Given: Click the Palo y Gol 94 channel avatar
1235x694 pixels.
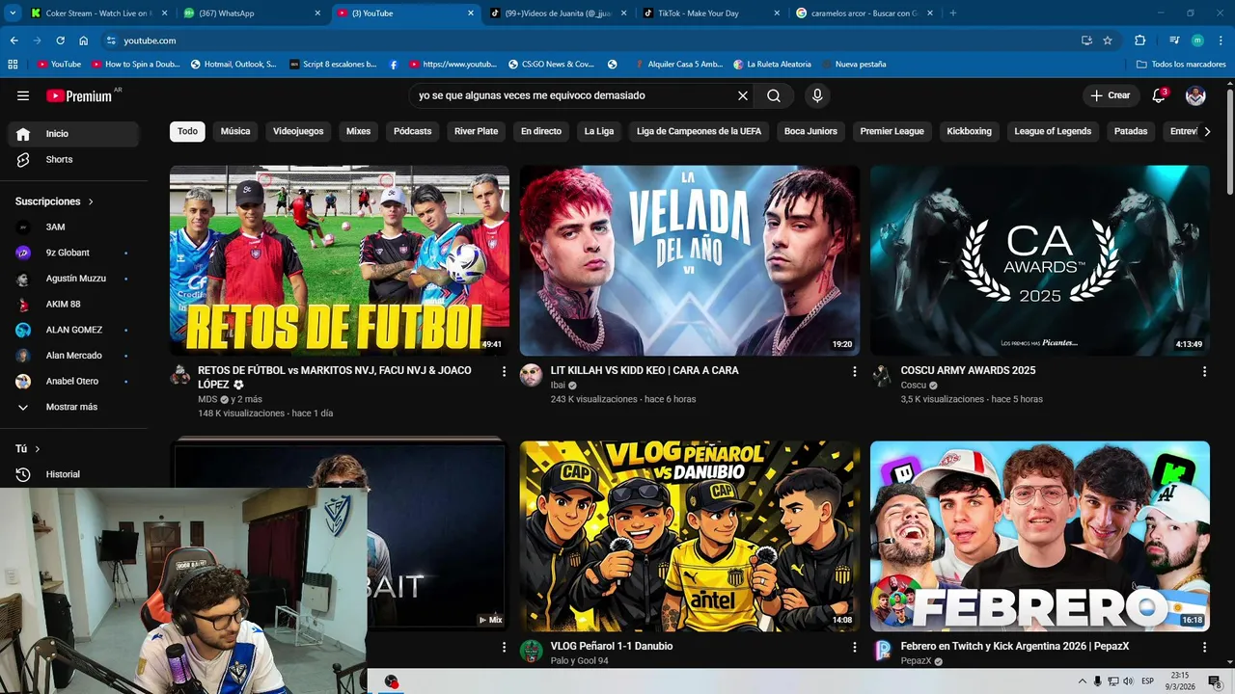Looking at the screenshot, I should (532, 651).
